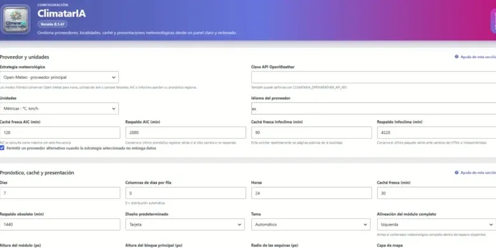Click Caché fresca field showing 30
Screen dimensions: 496x248
click(x=436, y=193)
